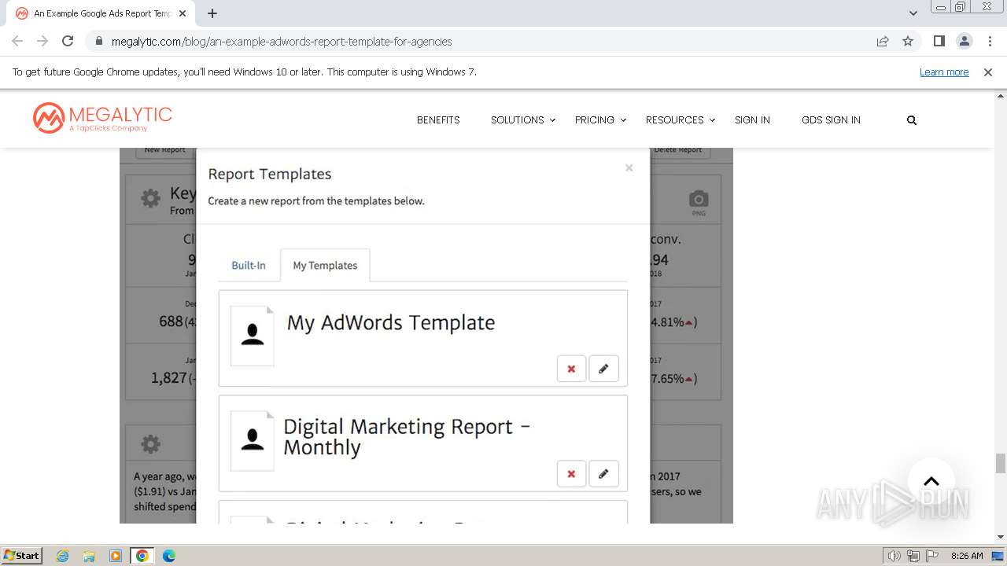This screenshot has height=566, width=1007.
Task: Click Digital Marketing Report – Monthly title
Action: [407, 436]
